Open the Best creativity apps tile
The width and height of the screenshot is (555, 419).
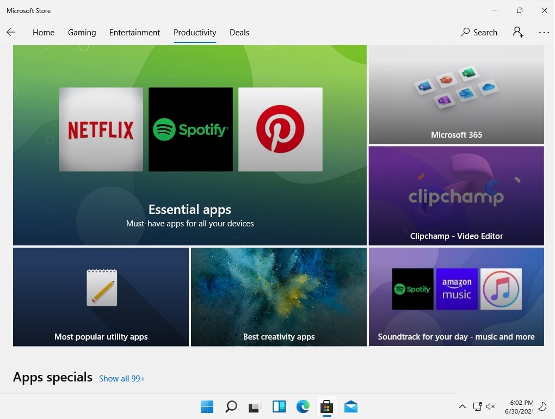[x=279, y=297]
